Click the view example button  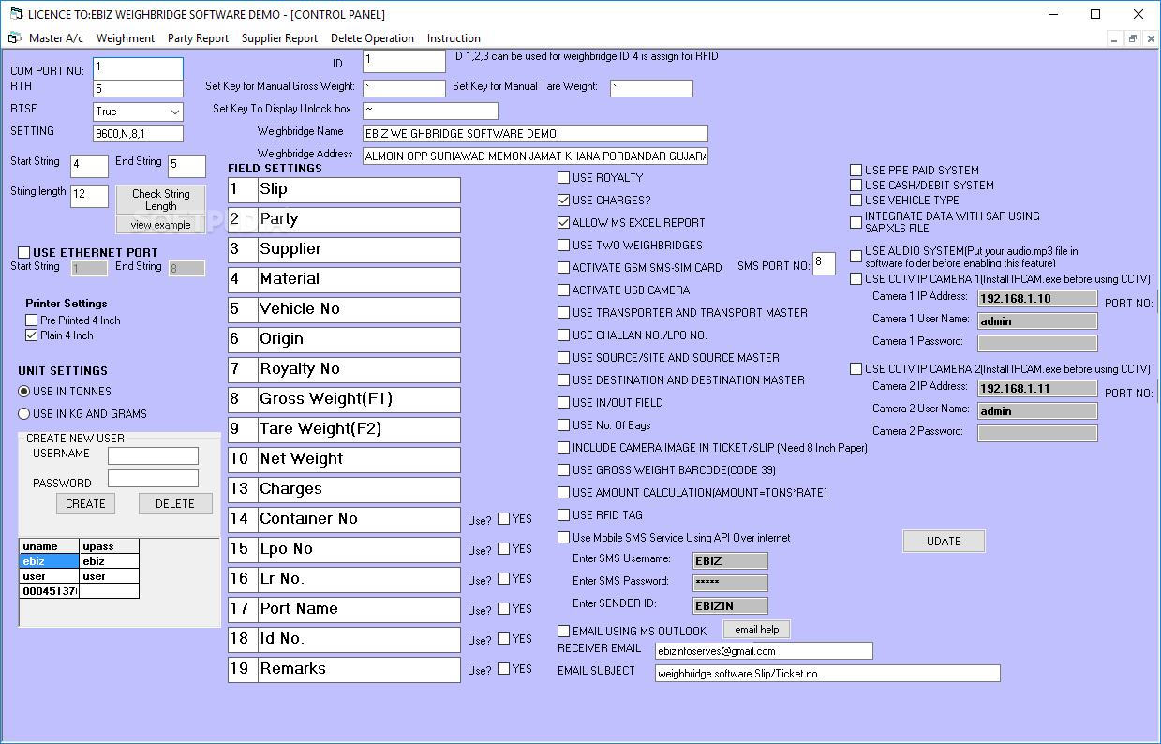click(160, 225)
